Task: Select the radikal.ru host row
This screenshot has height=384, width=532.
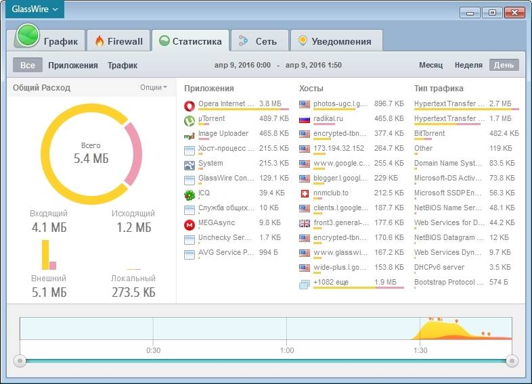Action: [x=351, y=119]
